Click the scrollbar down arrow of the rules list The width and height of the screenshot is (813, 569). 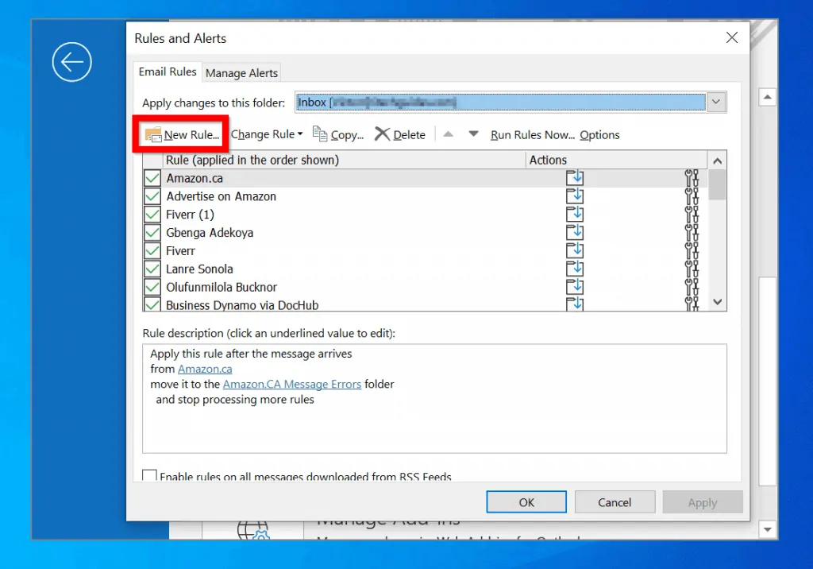point(717,302)
